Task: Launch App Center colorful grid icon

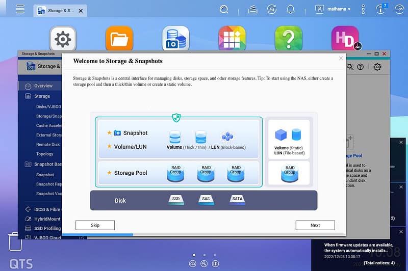Action: click(x=232, y=38)
